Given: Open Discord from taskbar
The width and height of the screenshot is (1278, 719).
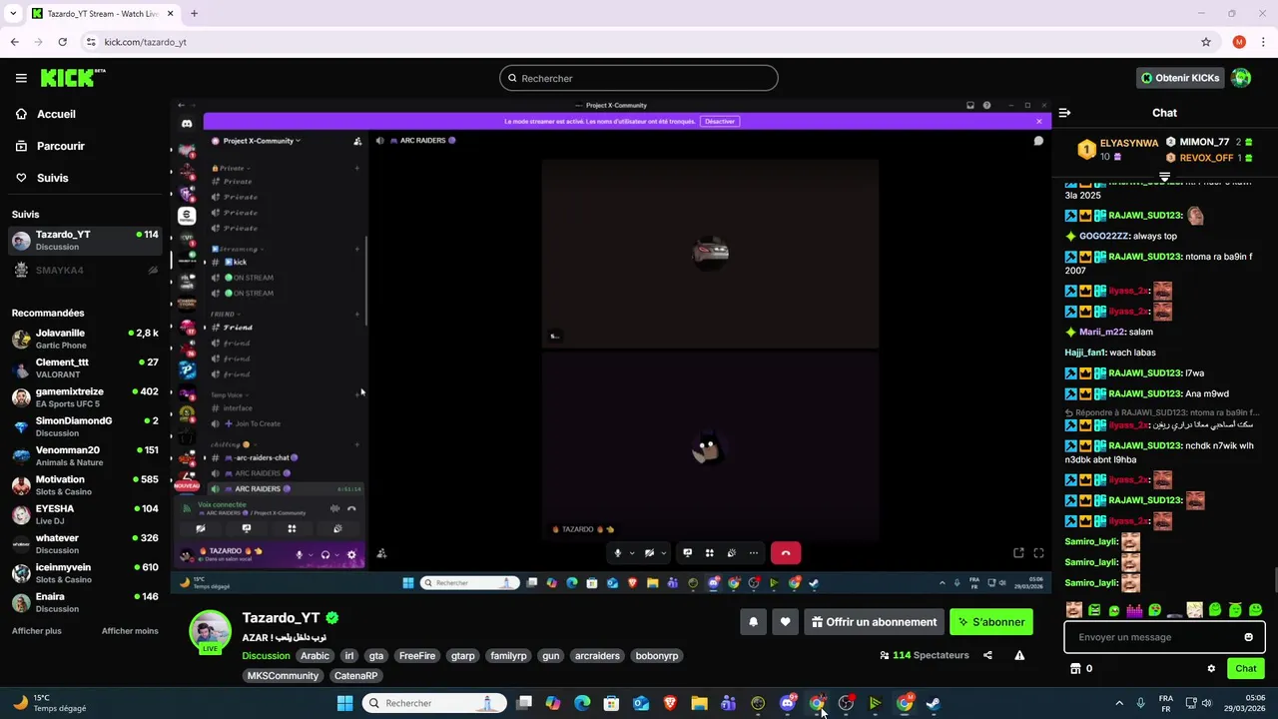Looking at the screenshot, I should pos(788,703).
